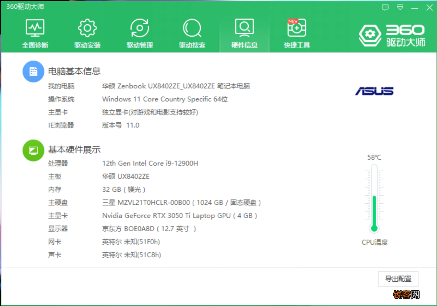Click the 显示器 label
Viewport: 437px width, 306px height.
tap(58, 229)
